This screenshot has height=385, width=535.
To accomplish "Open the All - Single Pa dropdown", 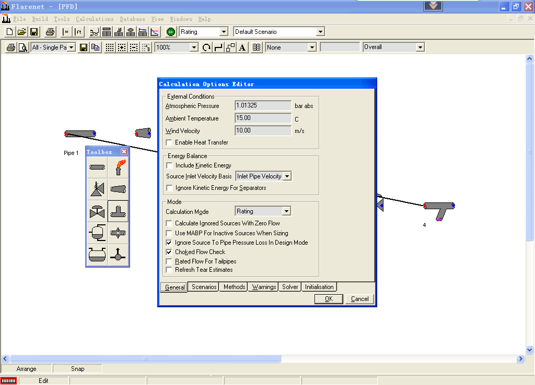I will tap(71, 47).
